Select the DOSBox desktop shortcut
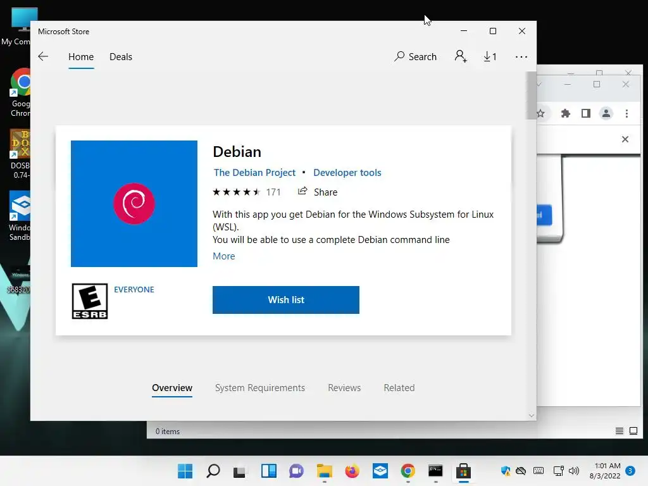 20,154
